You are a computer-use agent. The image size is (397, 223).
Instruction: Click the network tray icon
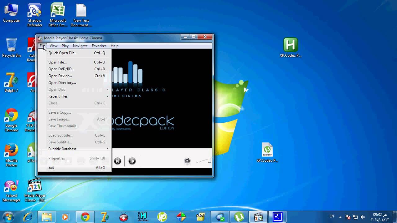point(355,217)
